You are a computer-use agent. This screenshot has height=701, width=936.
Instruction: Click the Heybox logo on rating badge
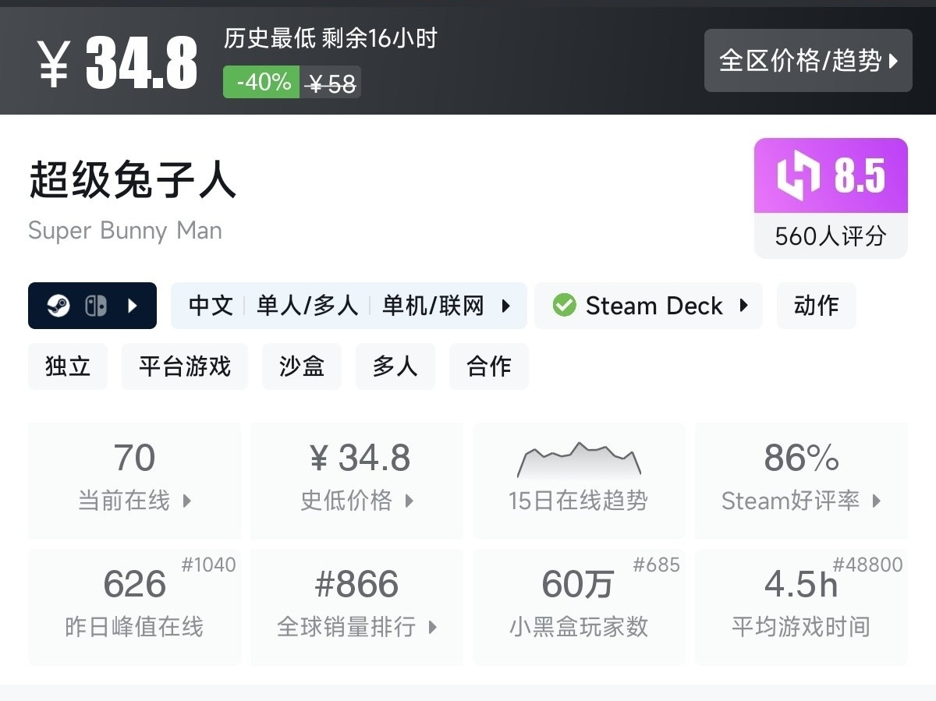(798, 175)
